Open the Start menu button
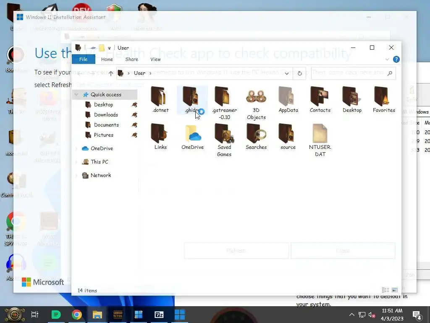 point(14,315)
